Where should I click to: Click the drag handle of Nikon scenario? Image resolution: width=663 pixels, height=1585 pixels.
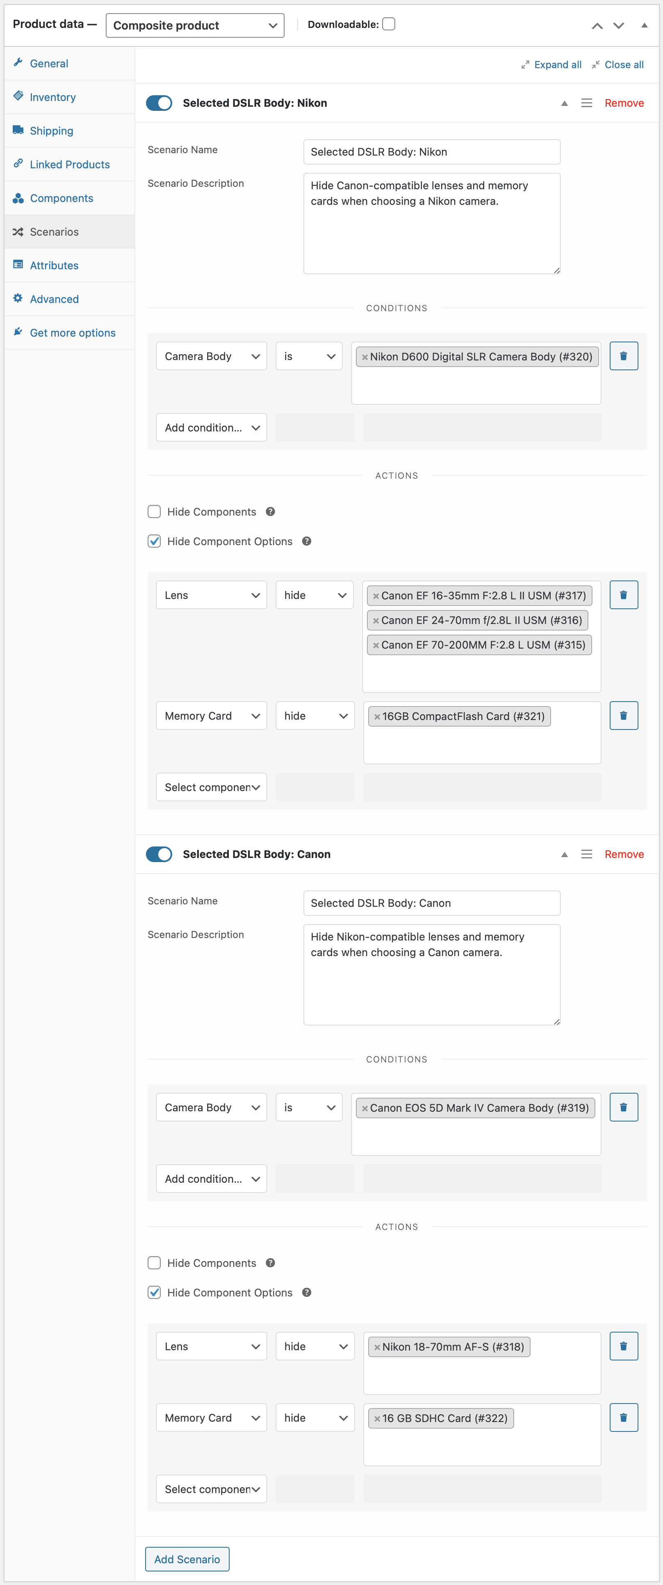pyautogui.click(x=586, y=103)
